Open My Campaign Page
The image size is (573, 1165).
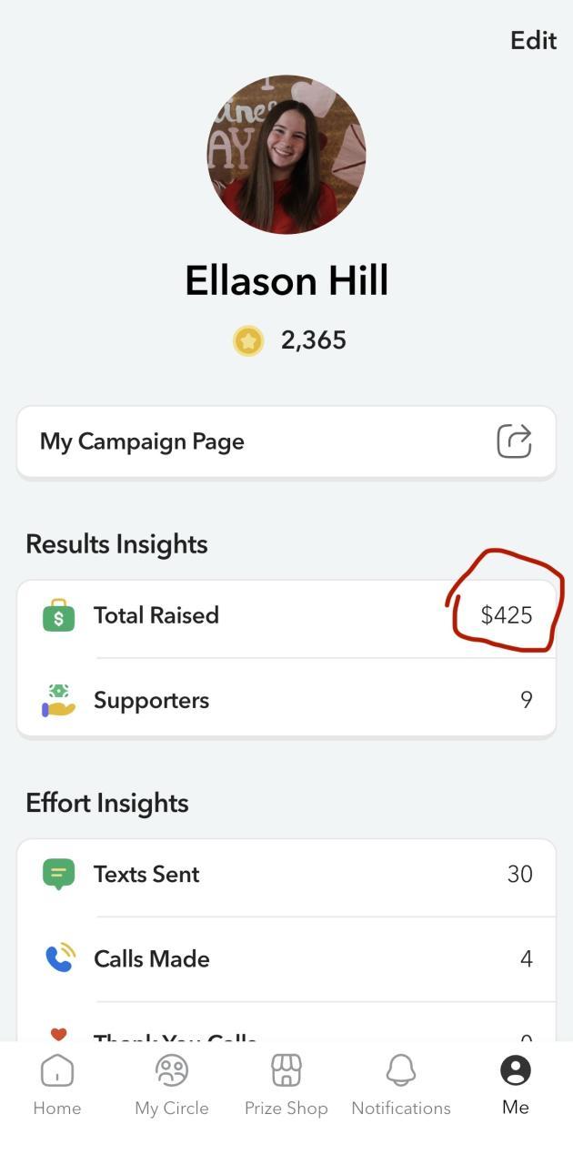coord(143,441)
